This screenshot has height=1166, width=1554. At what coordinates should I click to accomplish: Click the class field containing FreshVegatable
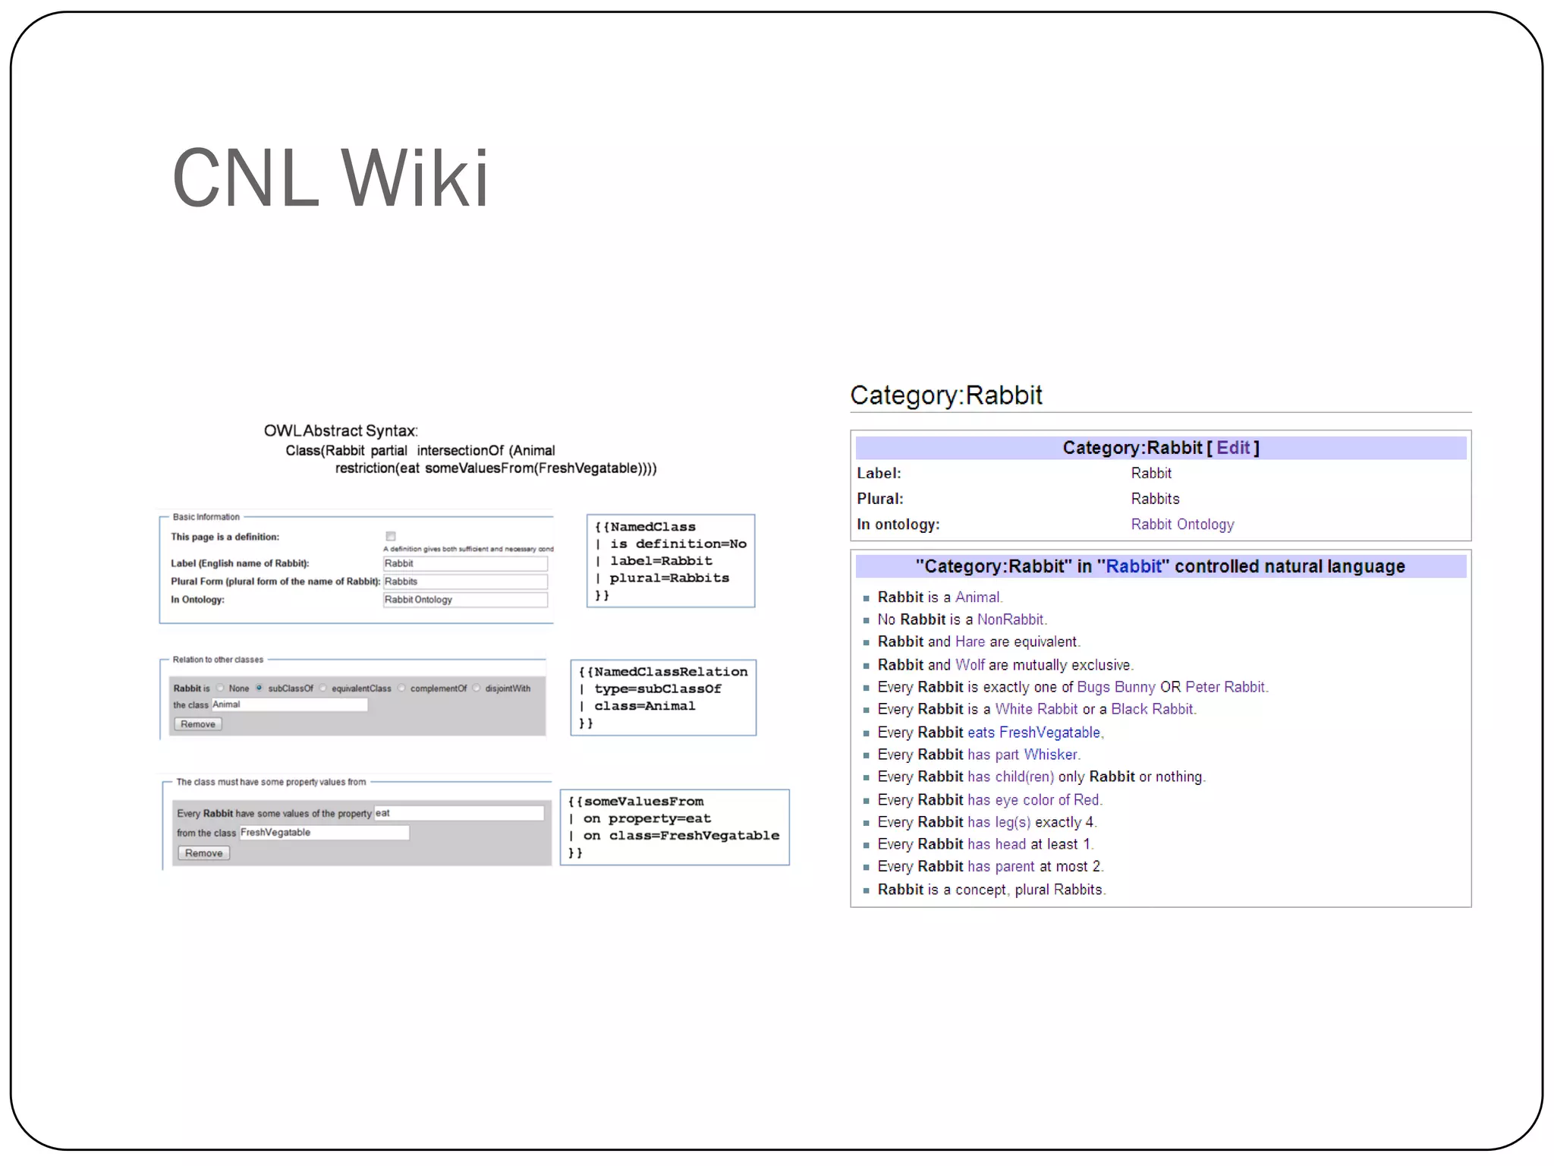coord(324,833)
